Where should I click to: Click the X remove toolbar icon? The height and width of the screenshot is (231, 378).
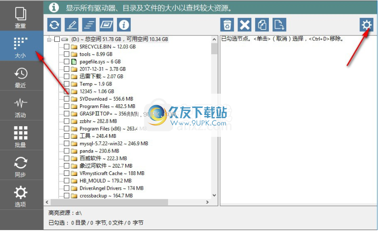click(244, 25)
